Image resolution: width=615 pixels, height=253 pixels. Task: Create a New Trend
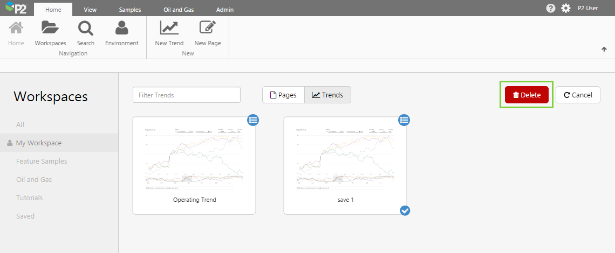(x=169, y=28)
